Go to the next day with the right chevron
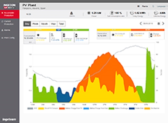The width and height of the screenshot is (168, 123). tap(163, 24)
